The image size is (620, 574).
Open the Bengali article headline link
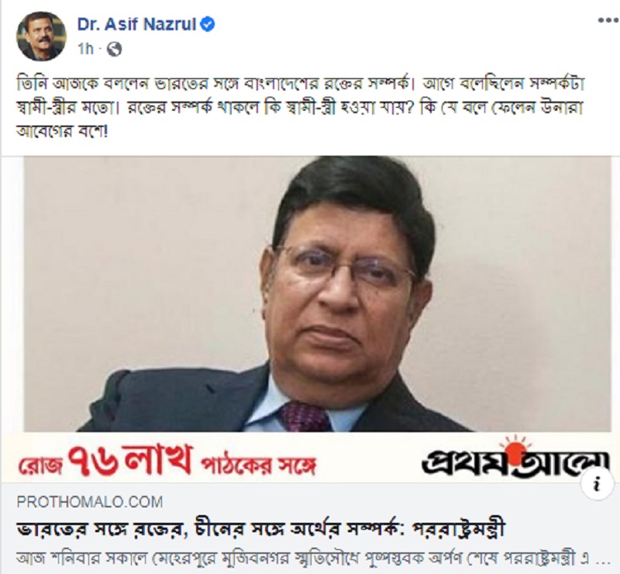[x=261, y=530]
